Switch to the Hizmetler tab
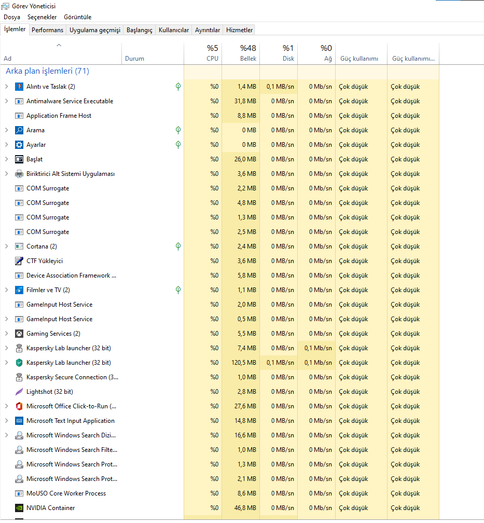 pyautogui.click(x=240, y=30)
